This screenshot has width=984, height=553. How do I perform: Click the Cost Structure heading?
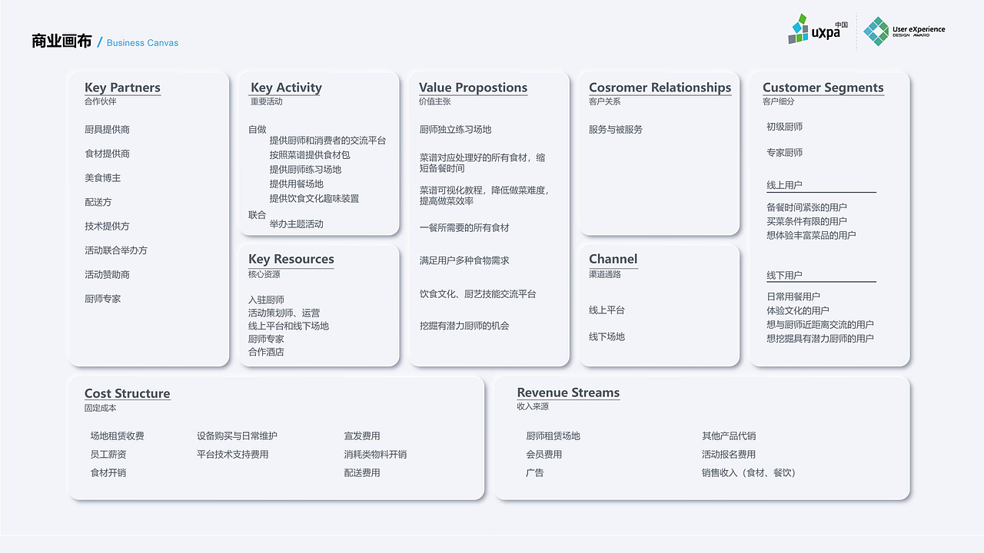127,393
